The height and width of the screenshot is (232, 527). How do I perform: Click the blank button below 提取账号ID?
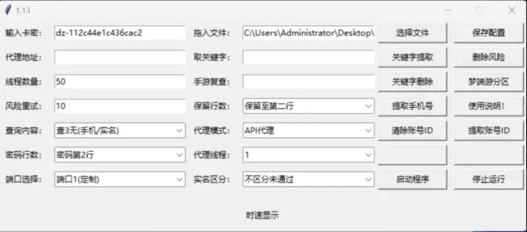(489, 155)
